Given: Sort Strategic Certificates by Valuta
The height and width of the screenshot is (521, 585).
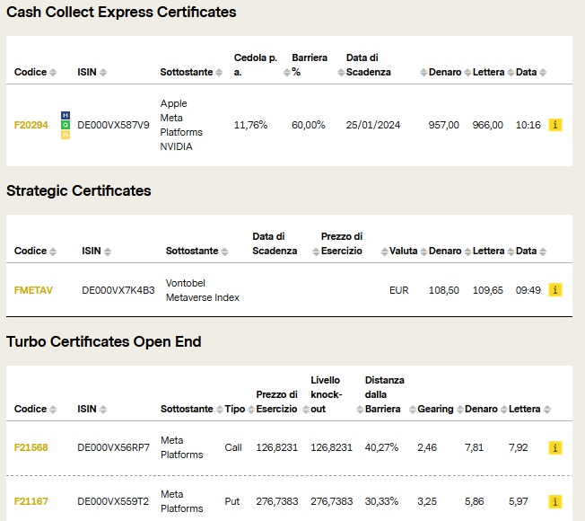Looking at the screenshot, I should click(423, 252).
